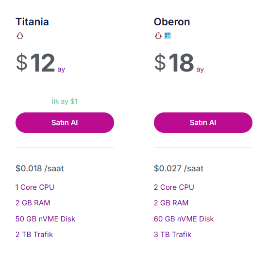Buy the Titania plan with Satın Al

[x=65, y=123]
